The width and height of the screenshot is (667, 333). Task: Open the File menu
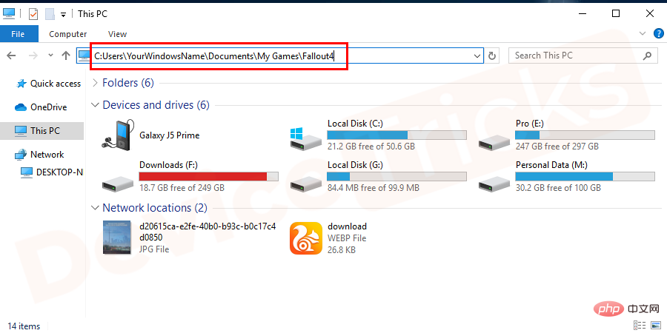tap(18, 34)
